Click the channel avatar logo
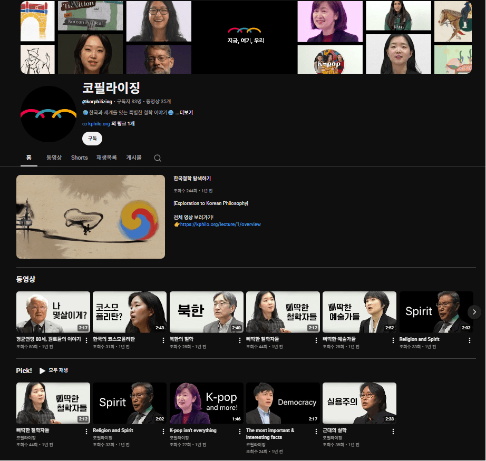This screenshot has height=461, width=486. point(48,114)
